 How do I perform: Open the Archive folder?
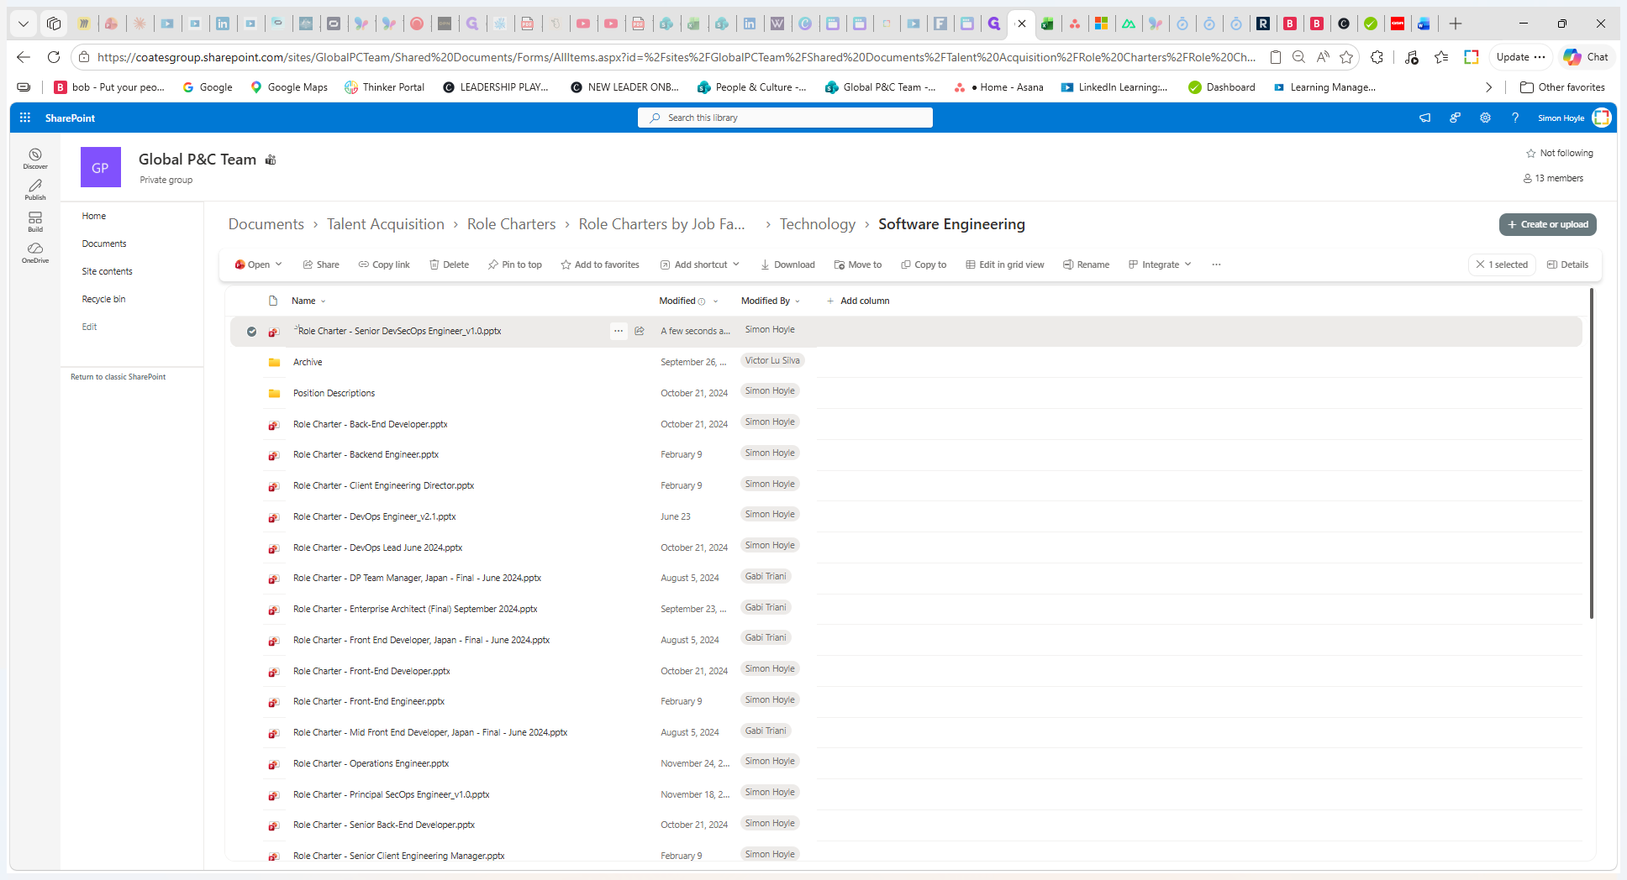[x=308, y=362]
